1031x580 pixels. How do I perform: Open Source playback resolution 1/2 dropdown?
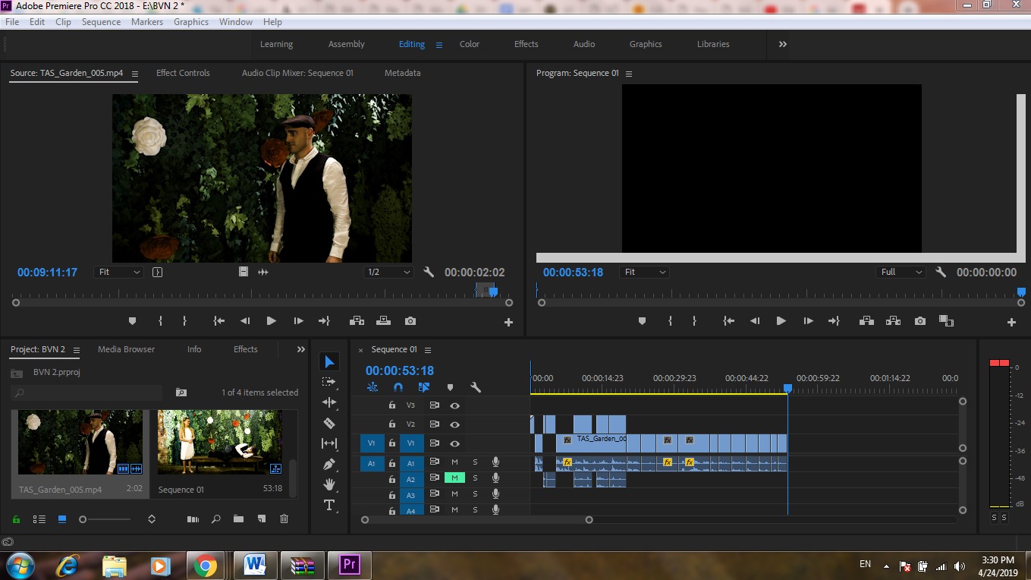(388, 272)
